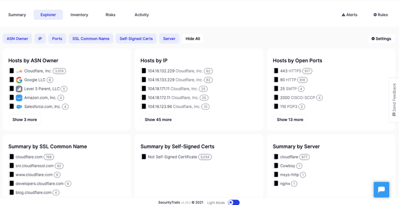Check the box beside IP 104.16.132.229
The height and width of the screenshot is (205, 399).
point(144,71)
